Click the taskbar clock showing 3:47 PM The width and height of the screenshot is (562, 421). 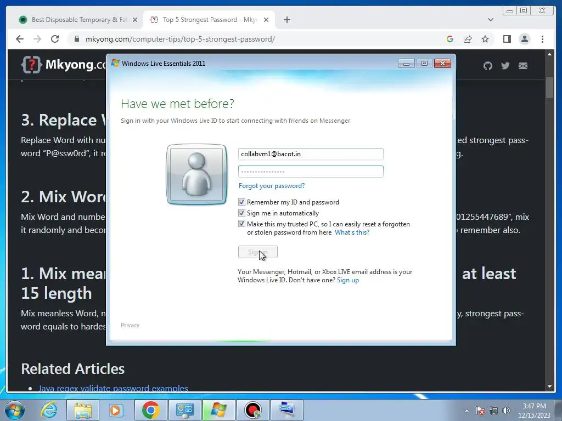[534, 411]
